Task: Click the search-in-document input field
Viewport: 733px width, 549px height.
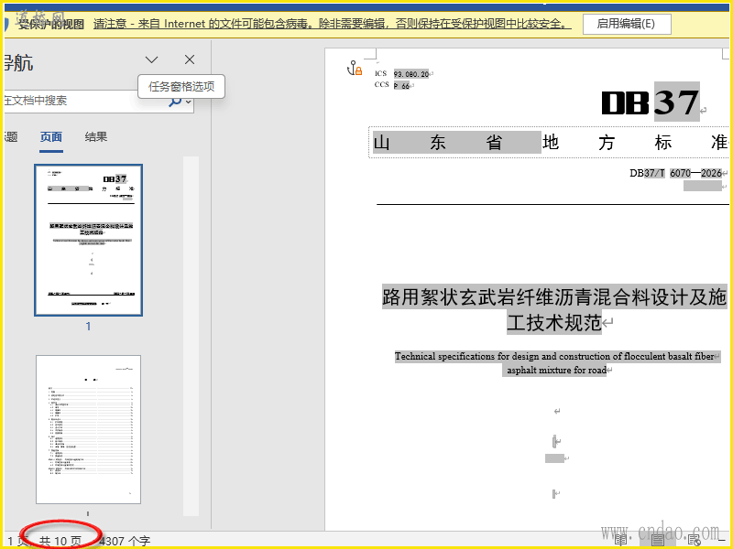Action: coord(84,101)
